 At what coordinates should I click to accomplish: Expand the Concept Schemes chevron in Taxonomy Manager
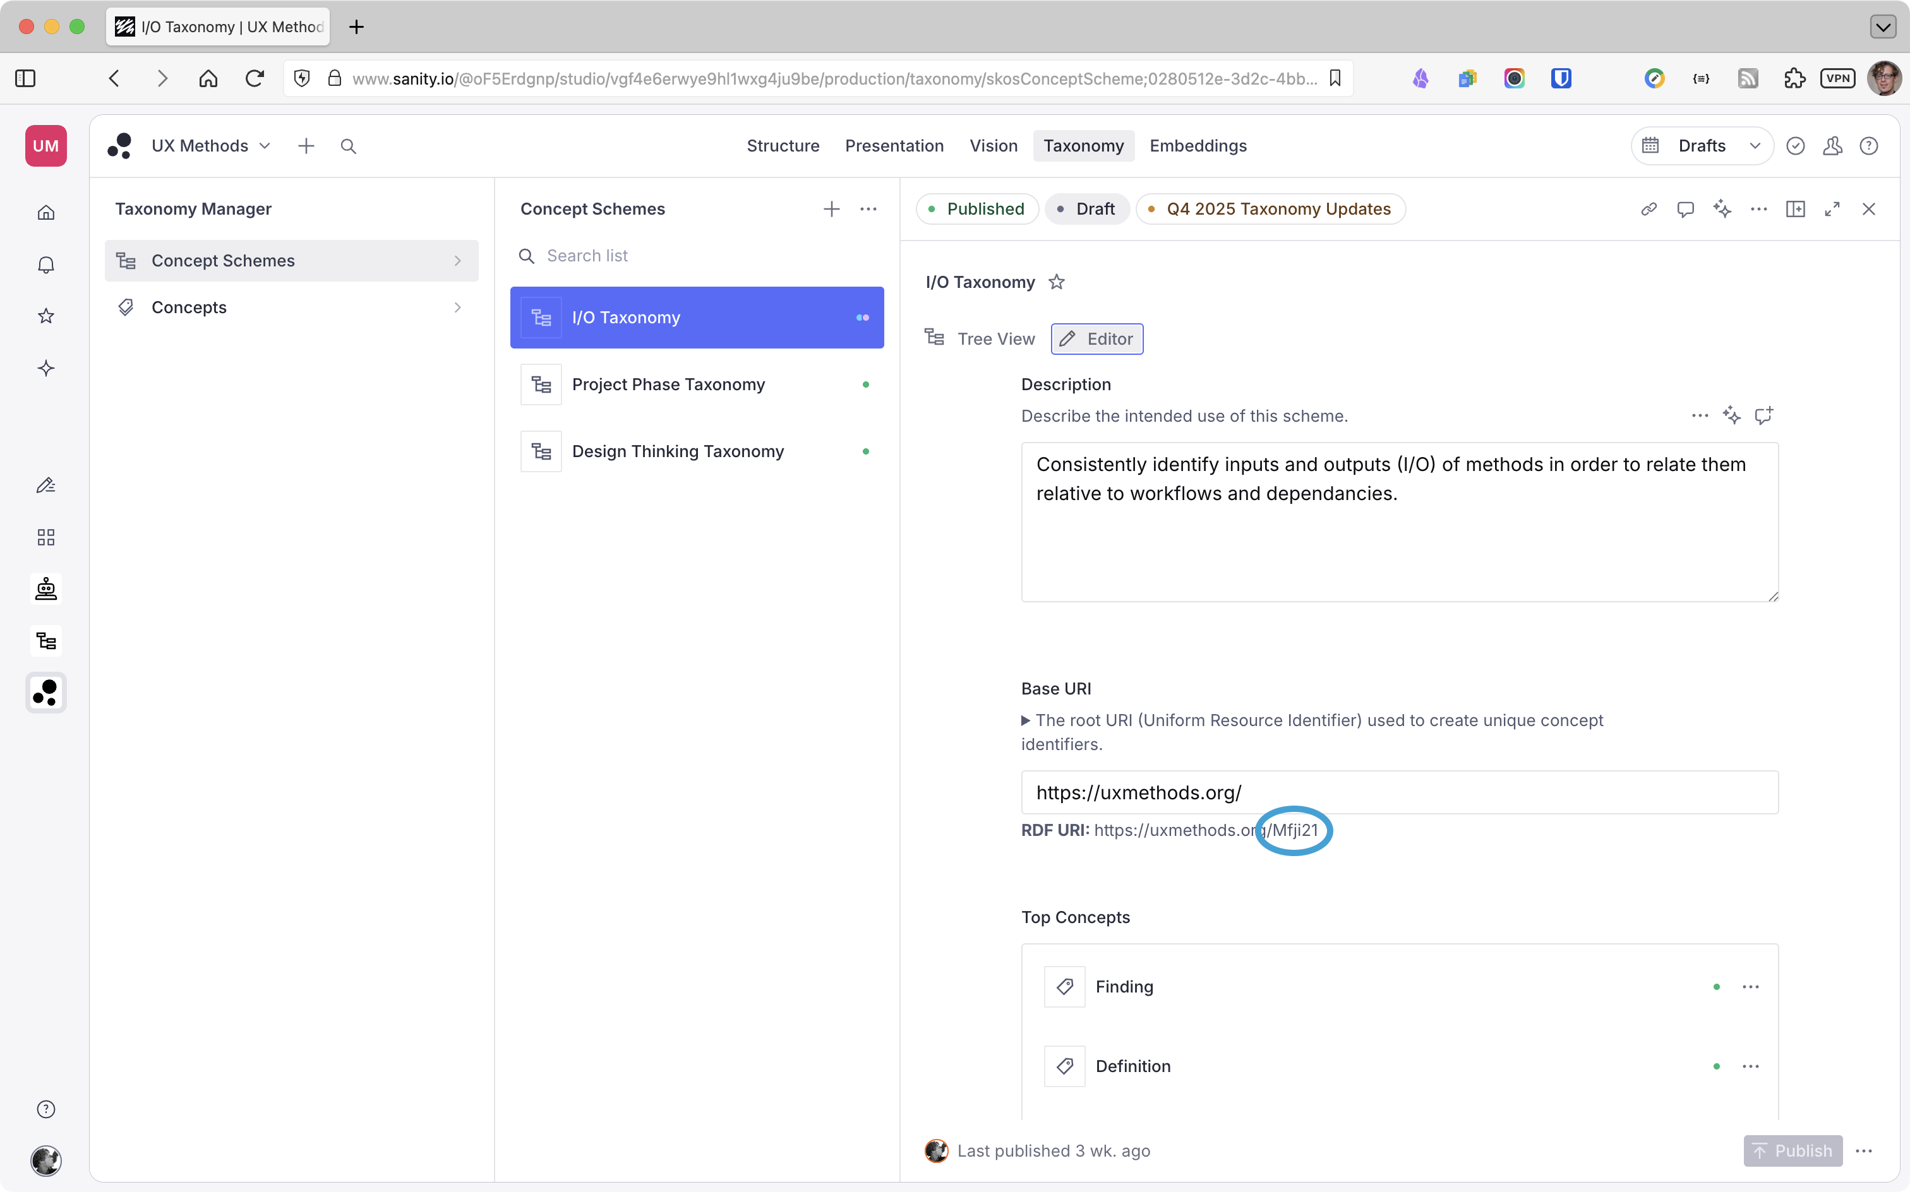pyautogui.click(x=457, y=261)
